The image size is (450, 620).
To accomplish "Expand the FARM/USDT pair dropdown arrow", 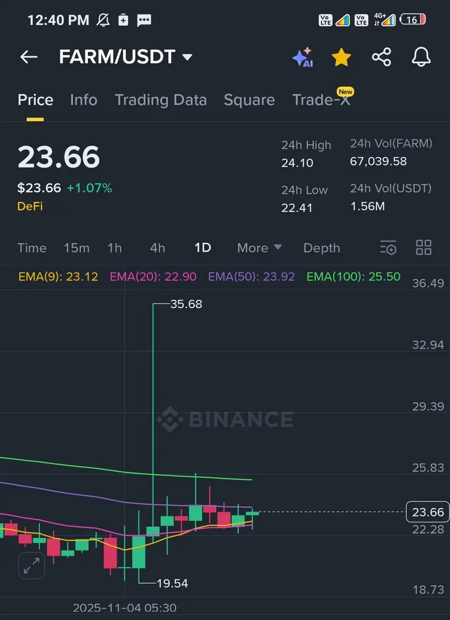I will (x=187, y=57).
